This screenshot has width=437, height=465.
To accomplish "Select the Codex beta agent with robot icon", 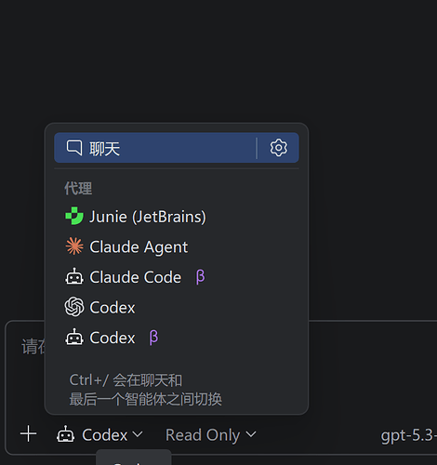I will point(177,338).
